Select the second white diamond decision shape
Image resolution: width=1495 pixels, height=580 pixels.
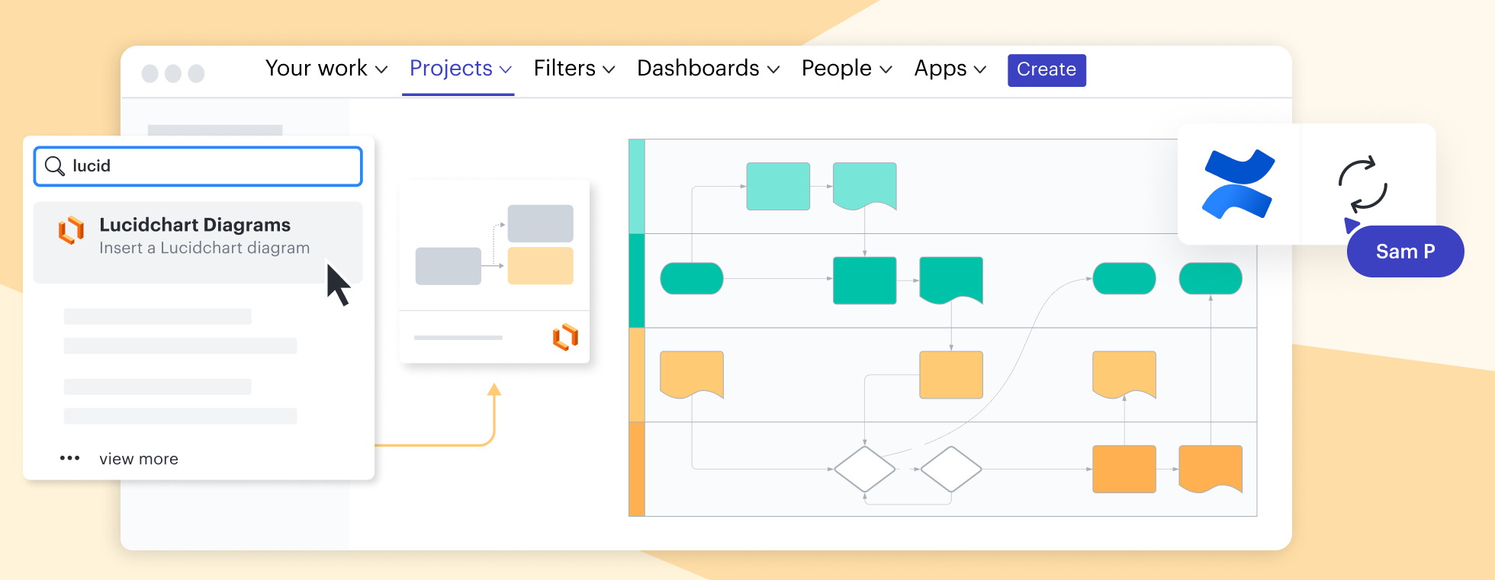[950, 469]
